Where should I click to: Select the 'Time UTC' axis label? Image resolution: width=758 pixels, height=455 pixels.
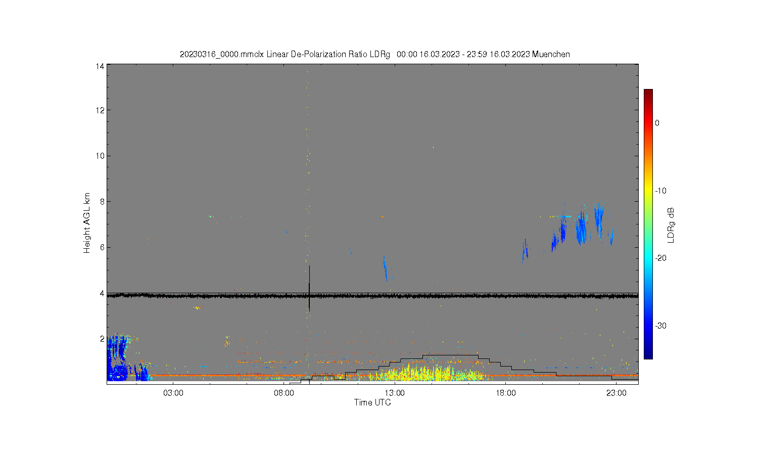372,403
